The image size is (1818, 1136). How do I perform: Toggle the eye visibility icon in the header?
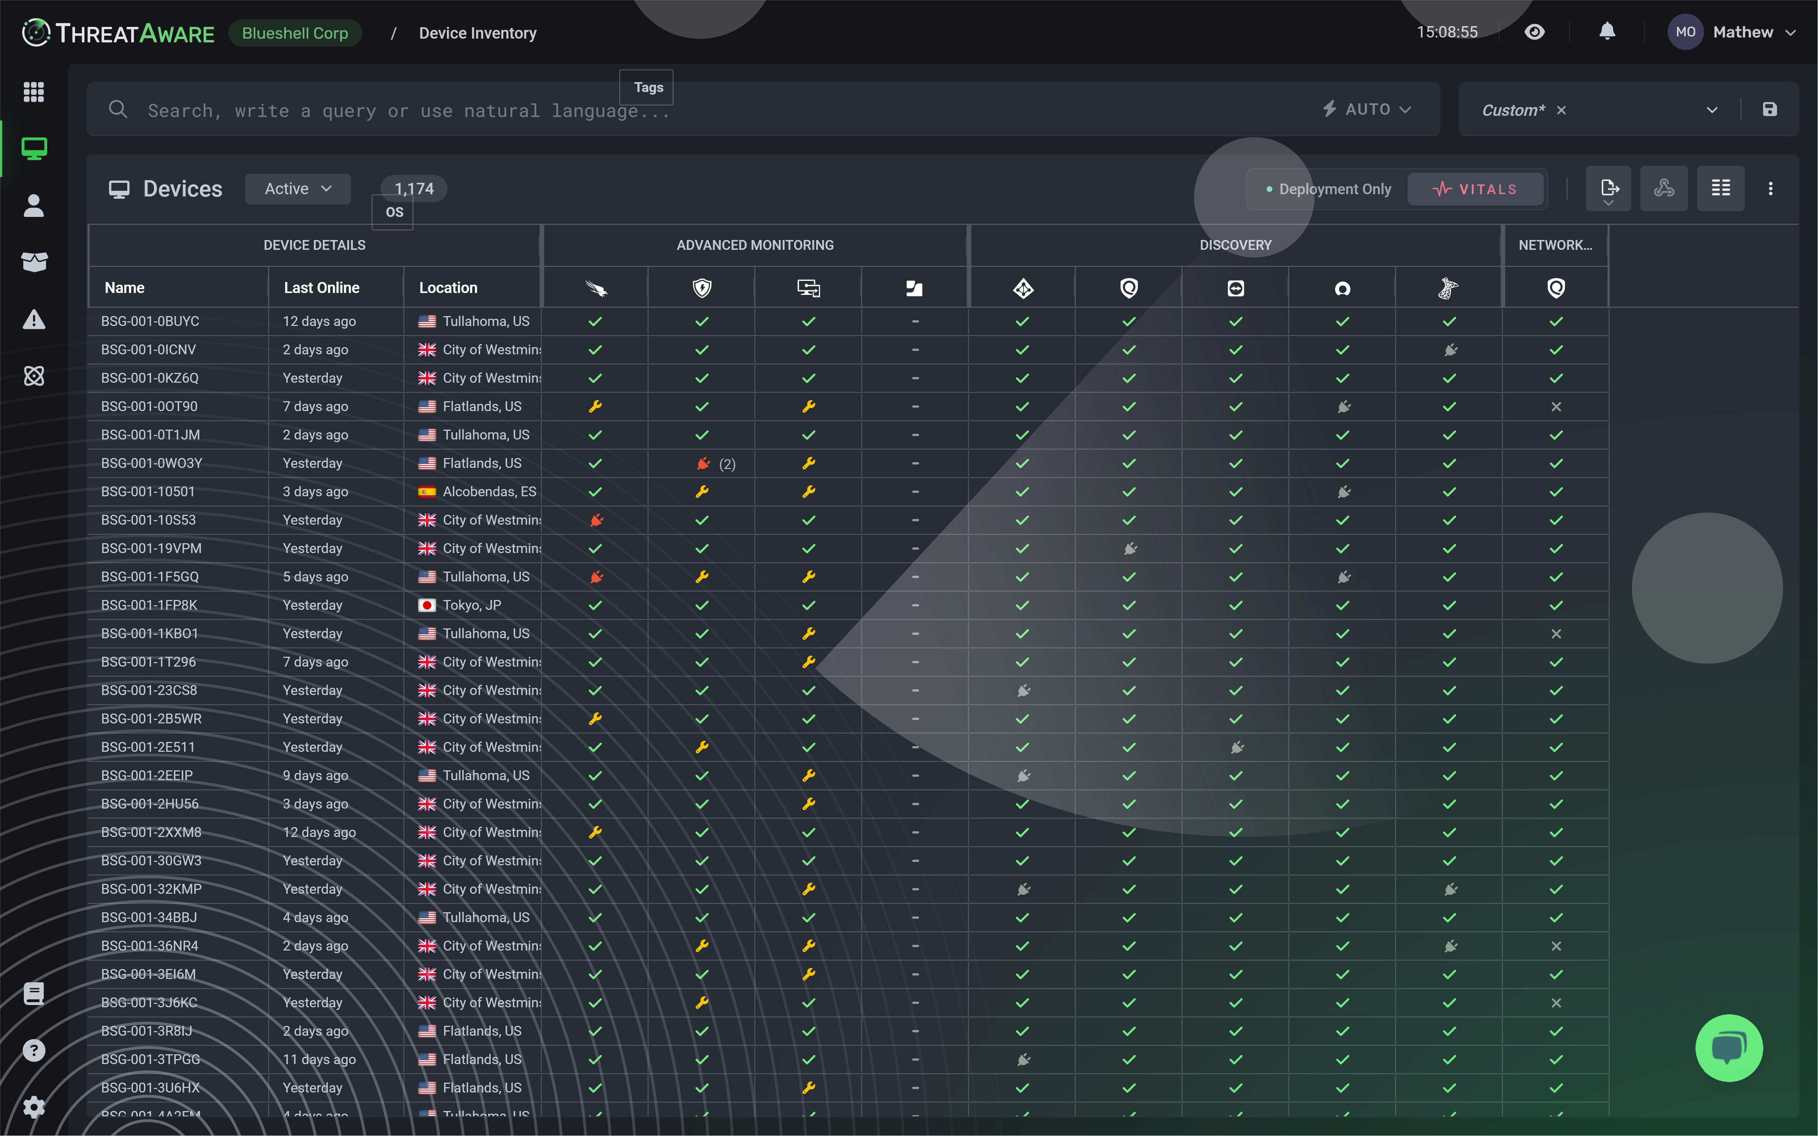(1535, 31)
